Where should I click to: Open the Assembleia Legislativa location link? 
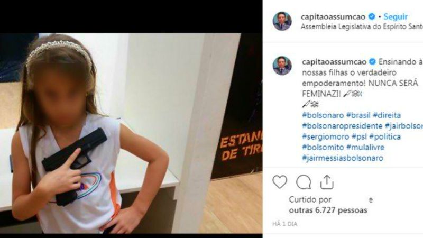(362, 27)
